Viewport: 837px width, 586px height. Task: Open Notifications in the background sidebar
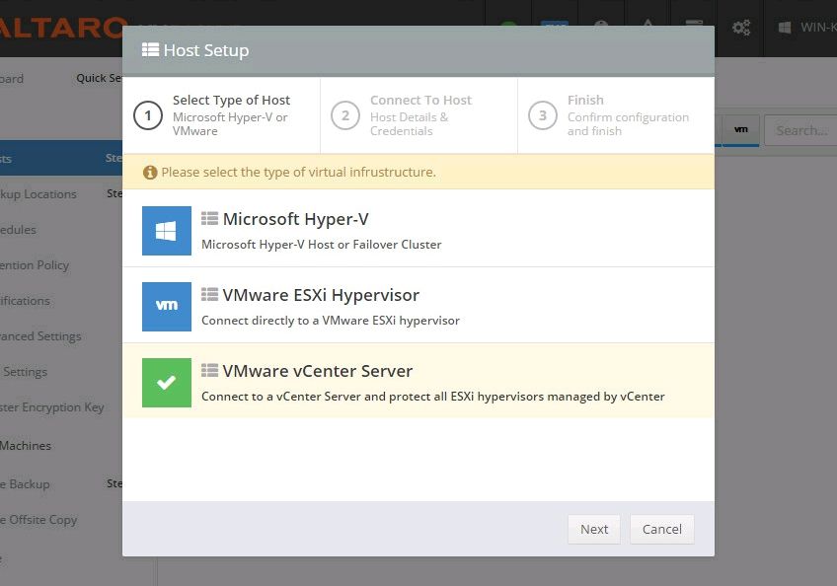(25, 301)
